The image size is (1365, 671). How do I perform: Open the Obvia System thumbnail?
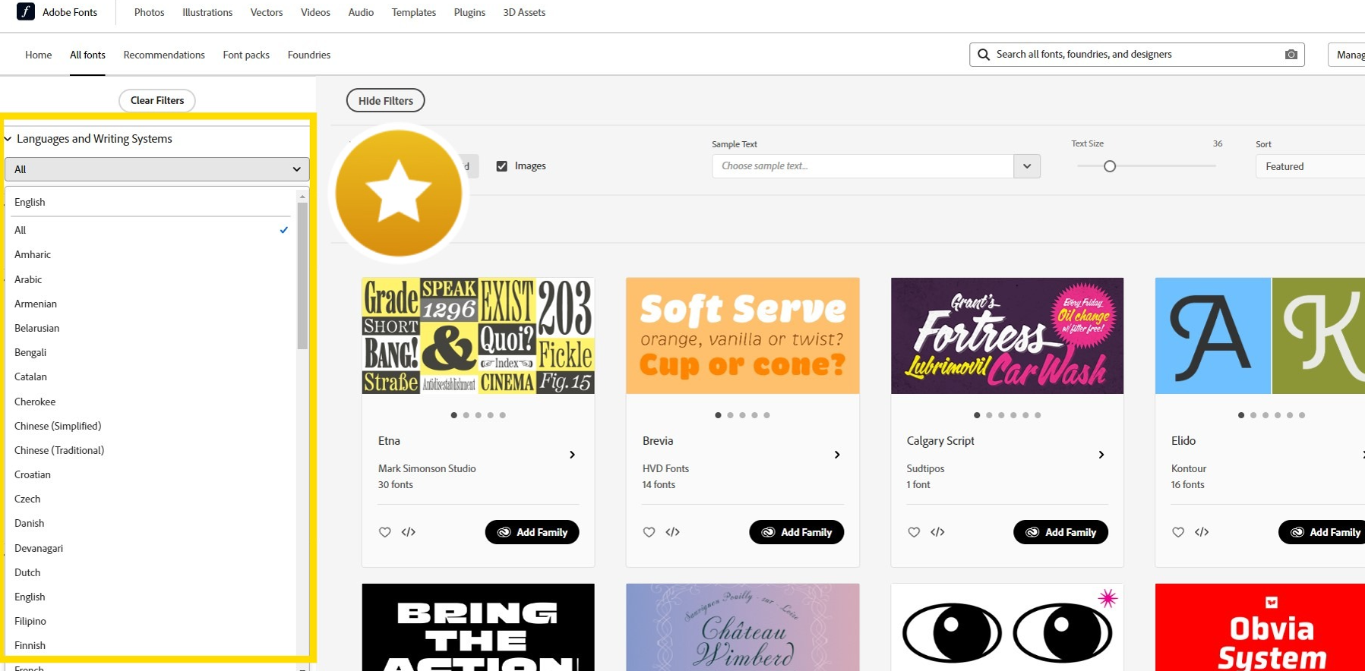pos(1260,627)
